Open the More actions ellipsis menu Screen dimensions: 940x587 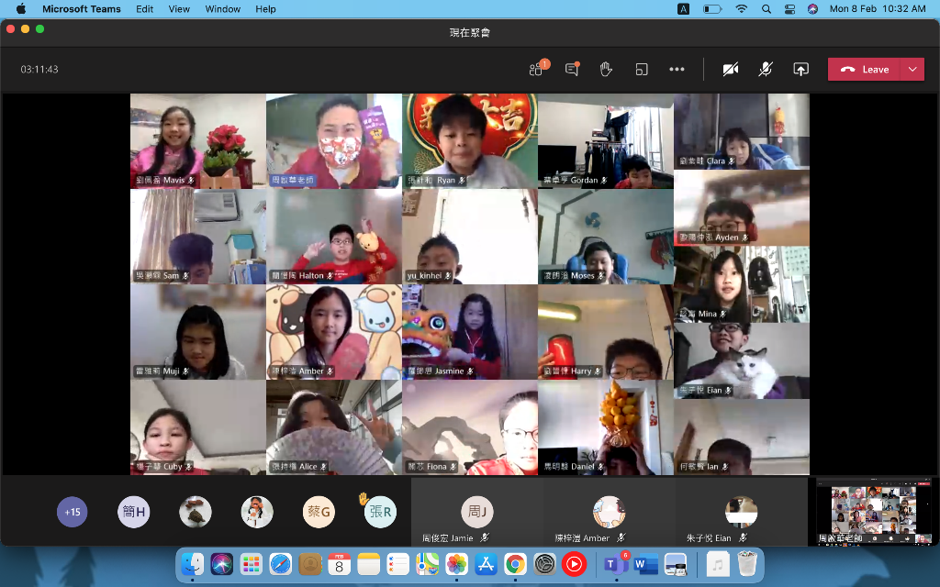click(677, 70)
